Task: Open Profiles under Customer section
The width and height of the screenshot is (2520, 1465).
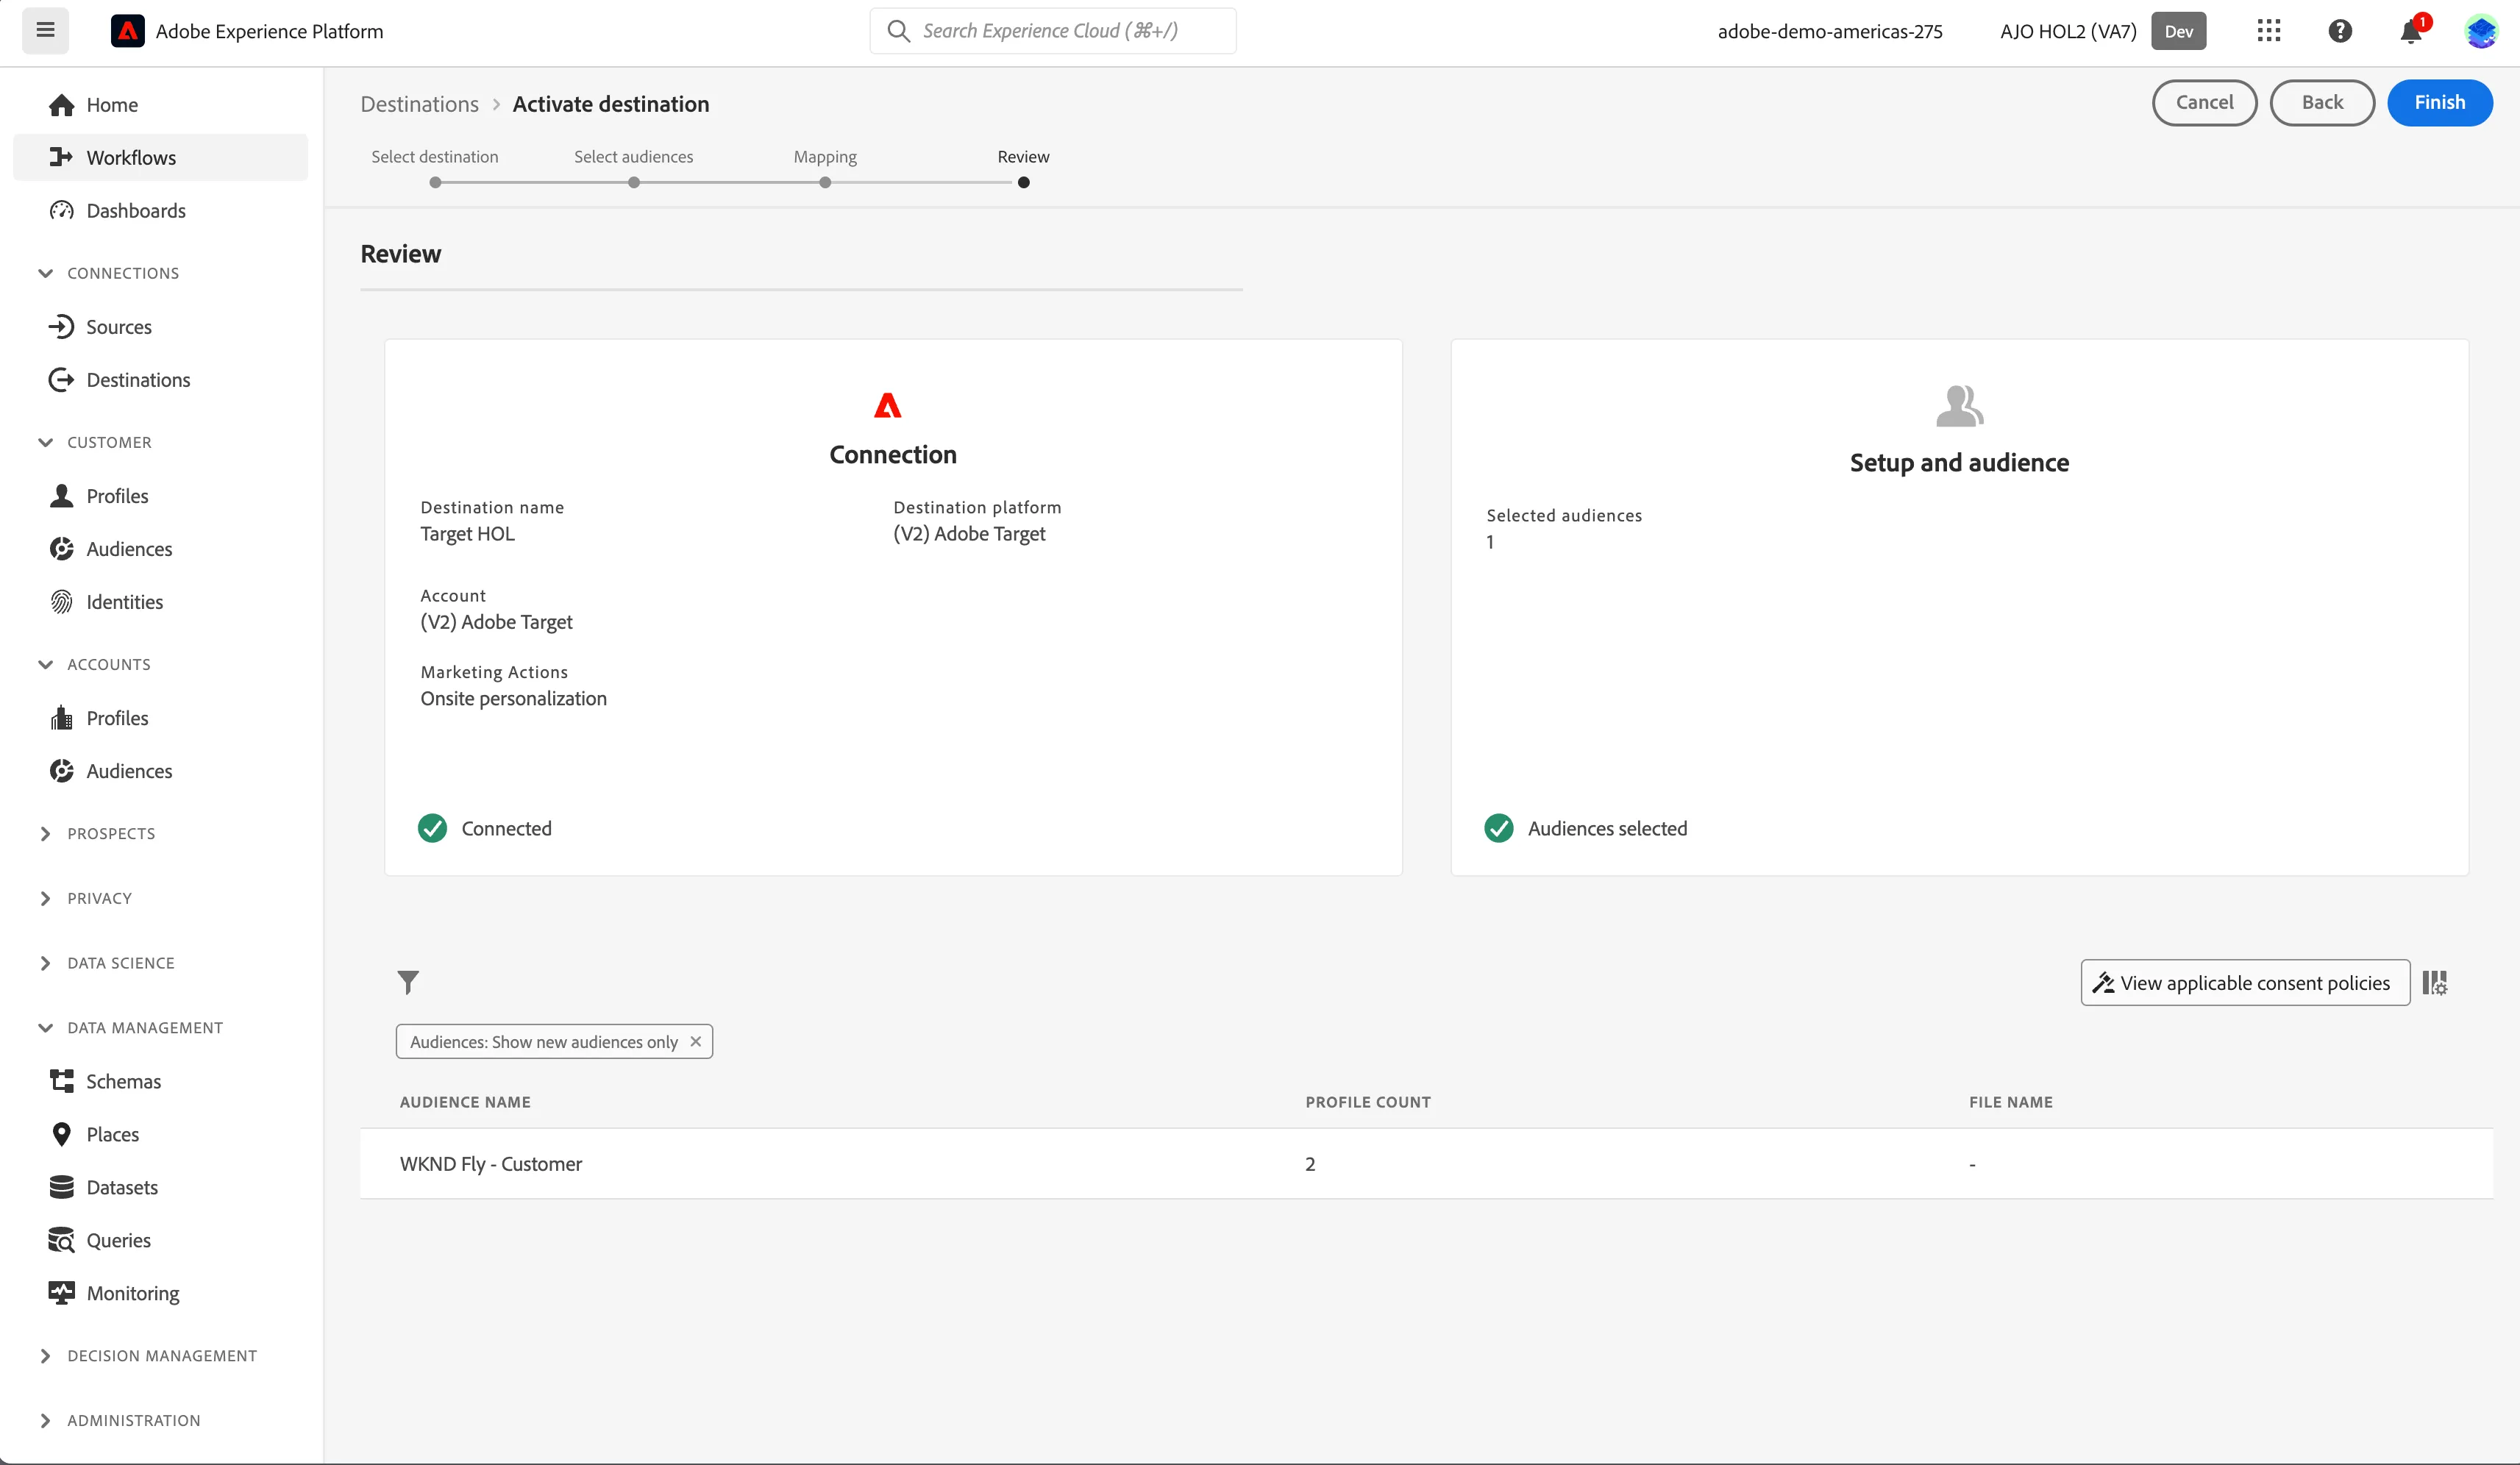Action: 161,496
